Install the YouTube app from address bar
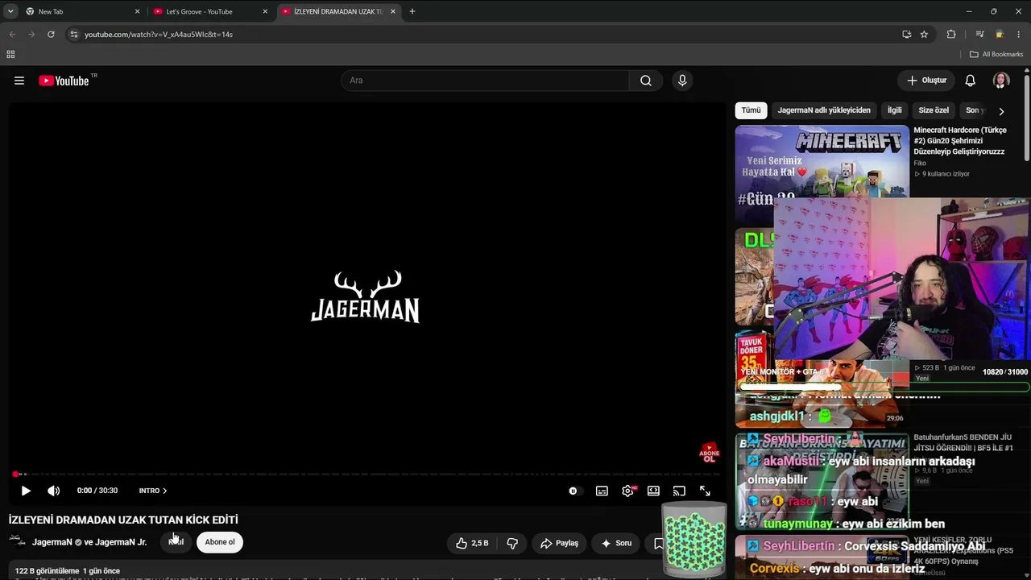Viewport: 1031px width, 580px height. point(907,35)
